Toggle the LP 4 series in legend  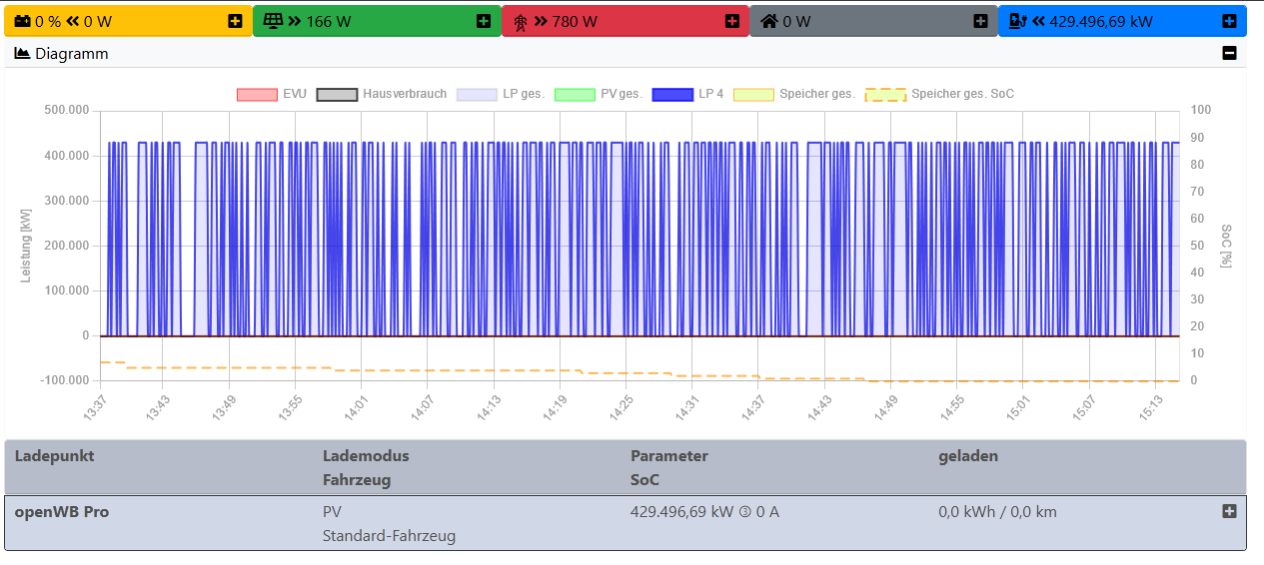672,94
